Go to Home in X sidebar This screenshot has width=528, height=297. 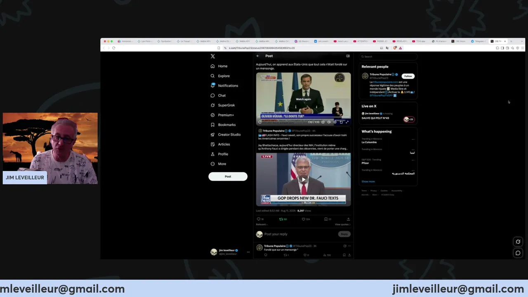pos(219,66)
